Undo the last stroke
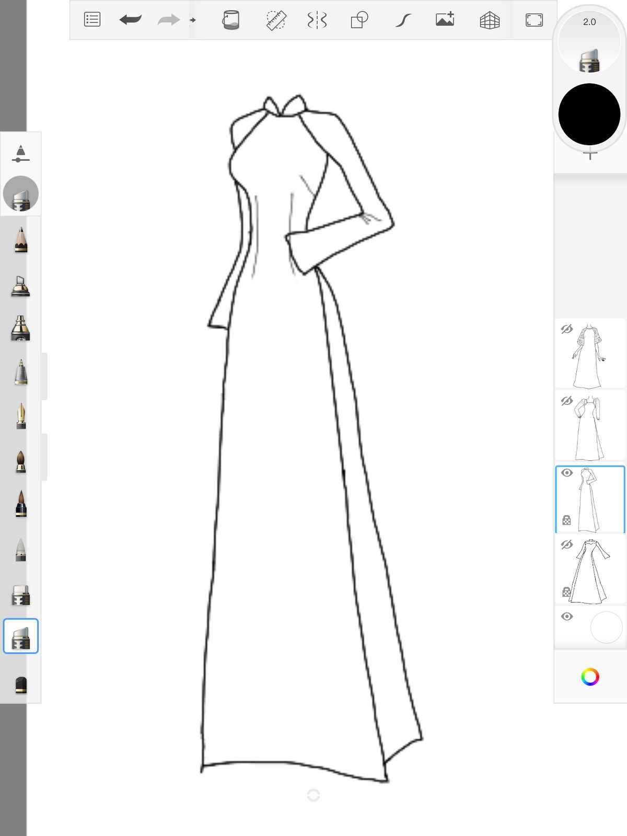This screenshot has height=836, width=627. click(x=130, y=20)
